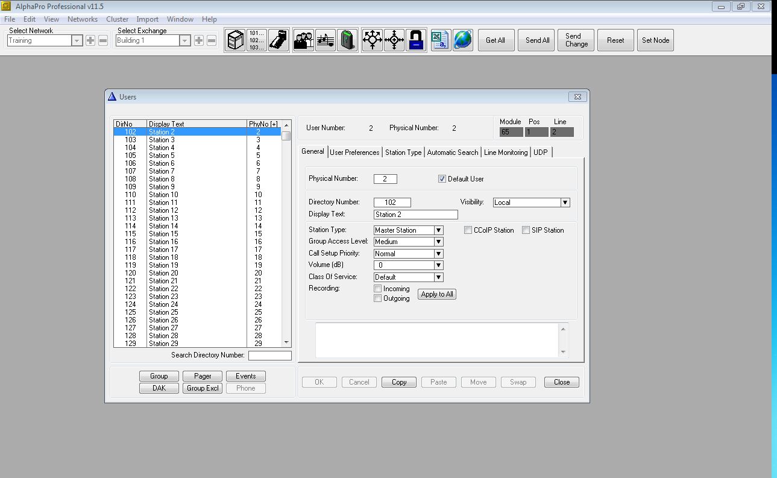
Task: Open the Visibility dropdown
Action: [x=565, y=203]
